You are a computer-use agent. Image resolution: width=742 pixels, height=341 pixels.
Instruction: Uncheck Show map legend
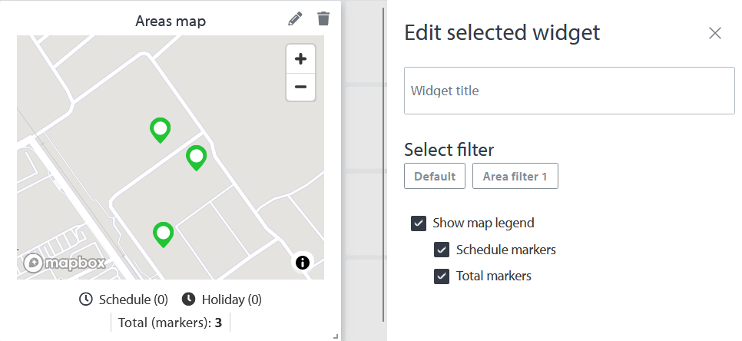[419, 223]
